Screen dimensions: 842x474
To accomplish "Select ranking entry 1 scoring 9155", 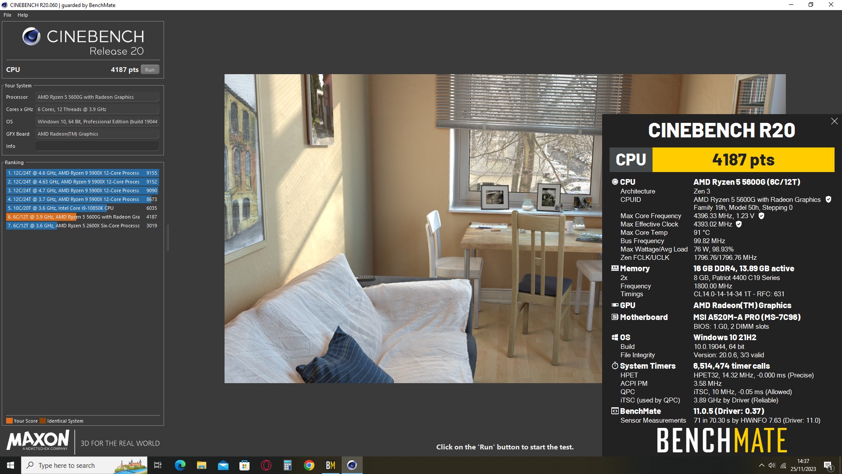I will (82, 173).
